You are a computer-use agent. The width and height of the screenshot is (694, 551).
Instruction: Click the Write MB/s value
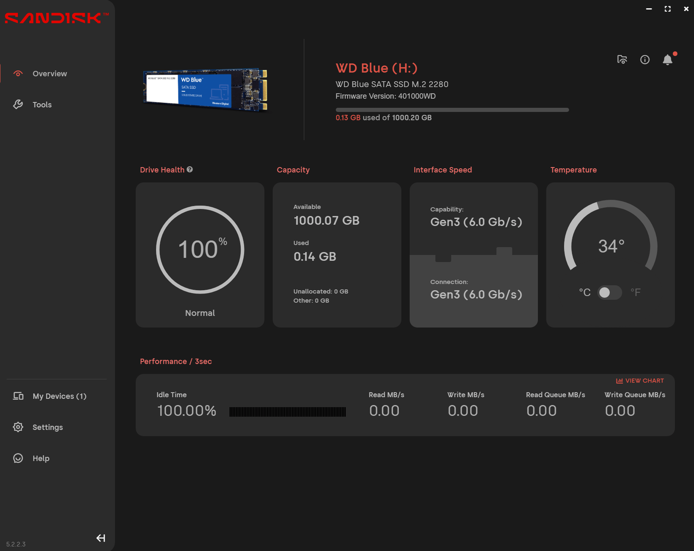[x=463, y=410]
